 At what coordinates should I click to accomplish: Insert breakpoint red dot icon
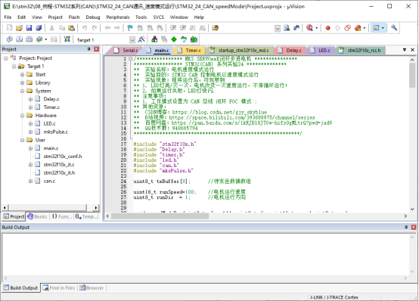click(328, 28)
